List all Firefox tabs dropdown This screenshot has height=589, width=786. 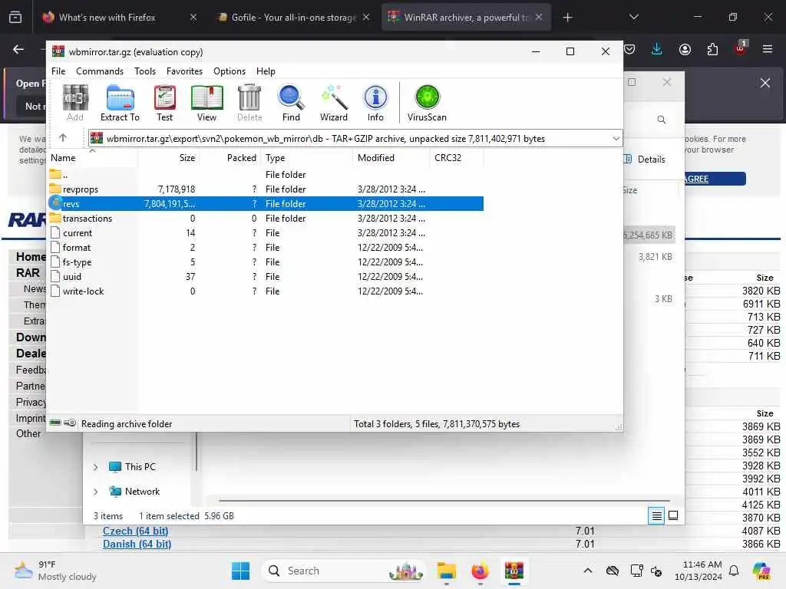coord(633,18)
